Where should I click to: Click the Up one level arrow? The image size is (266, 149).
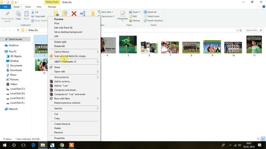pos(18,30)
